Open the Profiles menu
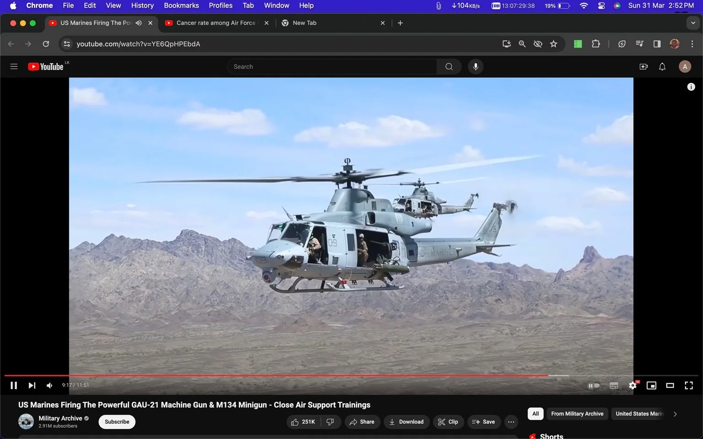703x439 pixels. pyautogui.click(x=221, y=5)
